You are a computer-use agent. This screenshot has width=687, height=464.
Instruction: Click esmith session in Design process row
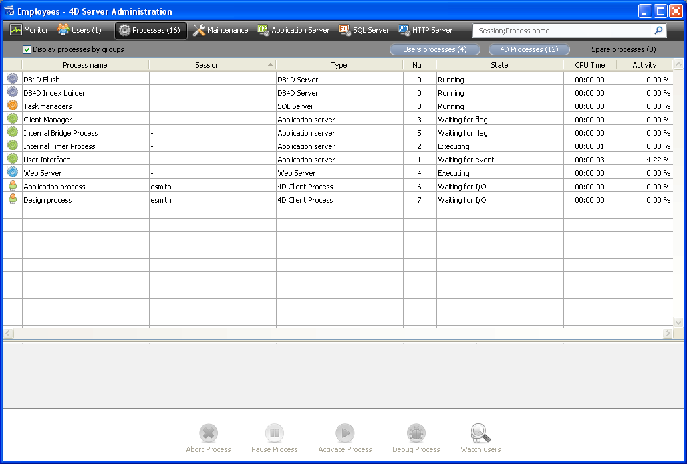161,200
